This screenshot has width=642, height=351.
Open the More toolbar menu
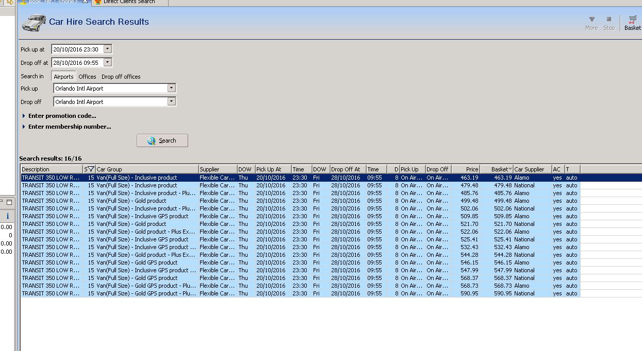click(591, 23)
